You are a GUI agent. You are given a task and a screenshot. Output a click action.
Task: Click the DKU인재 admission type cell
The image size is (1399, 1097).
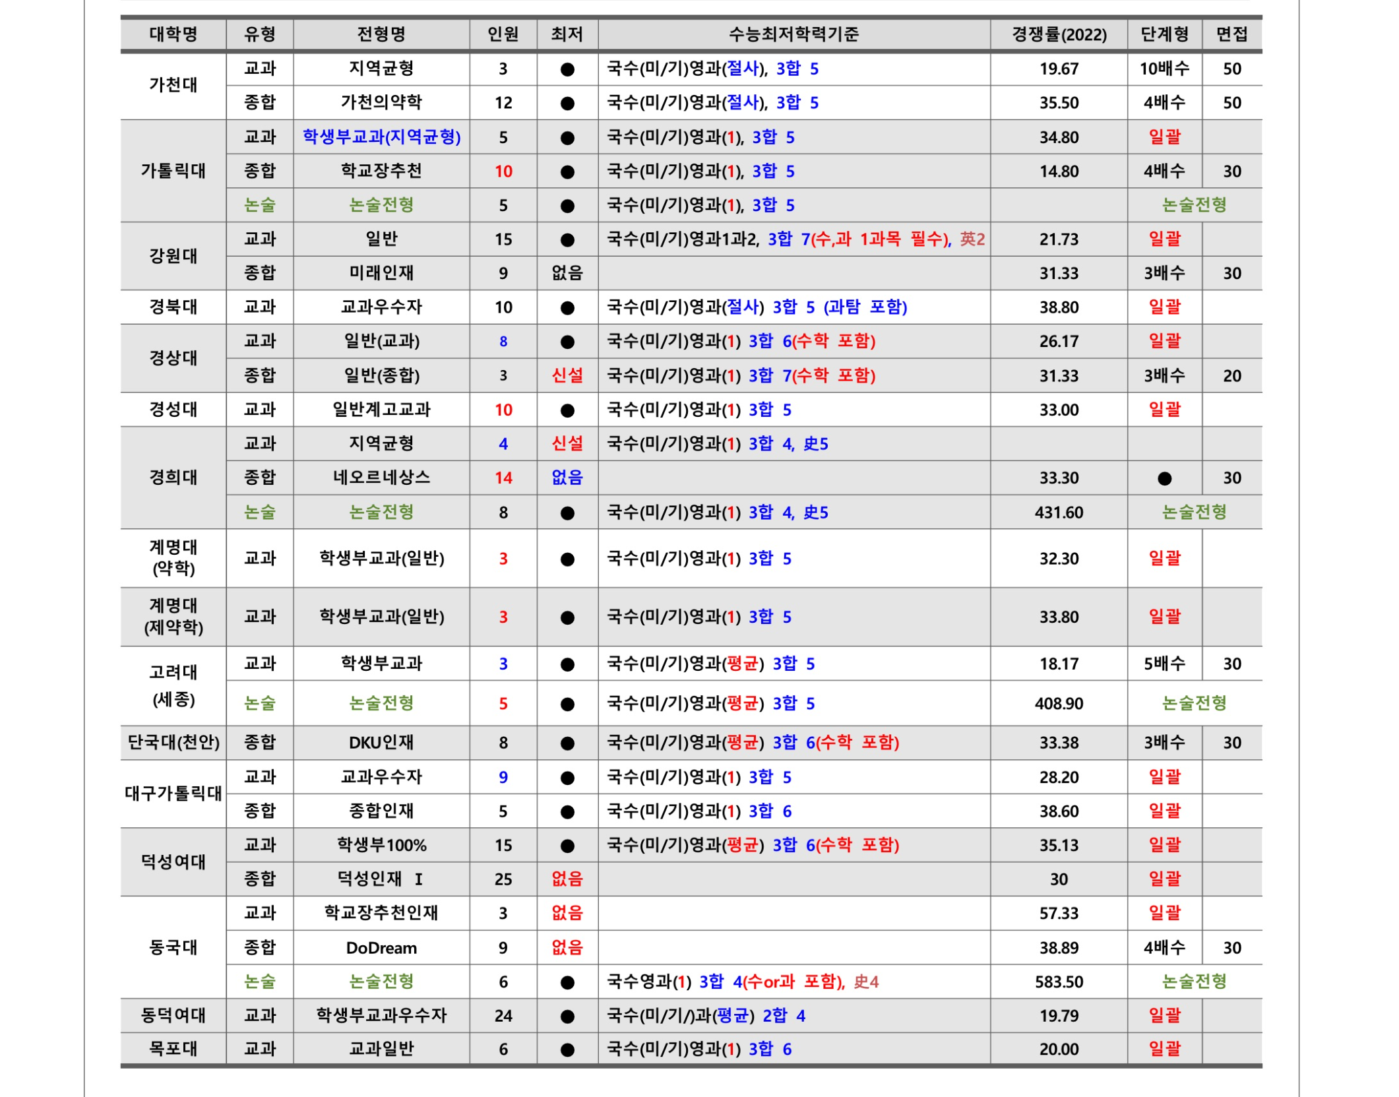pos(381,742)
